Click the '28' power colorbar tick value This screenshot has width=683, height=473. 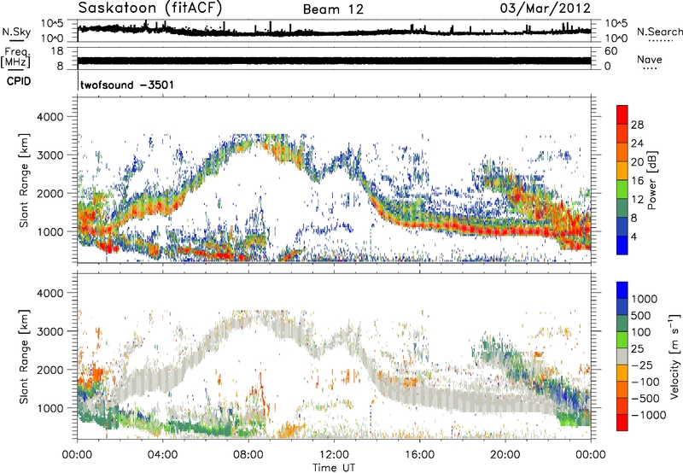637,125
